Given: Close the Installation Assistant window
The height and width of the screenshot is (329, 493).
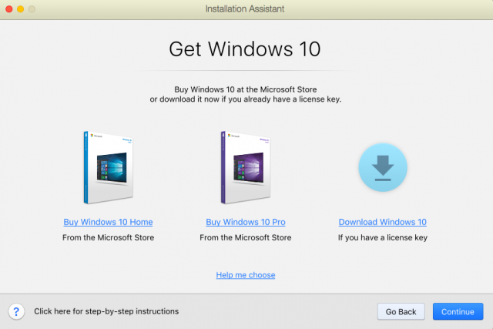Looking at the screenshot, I should tap(9, 8).
